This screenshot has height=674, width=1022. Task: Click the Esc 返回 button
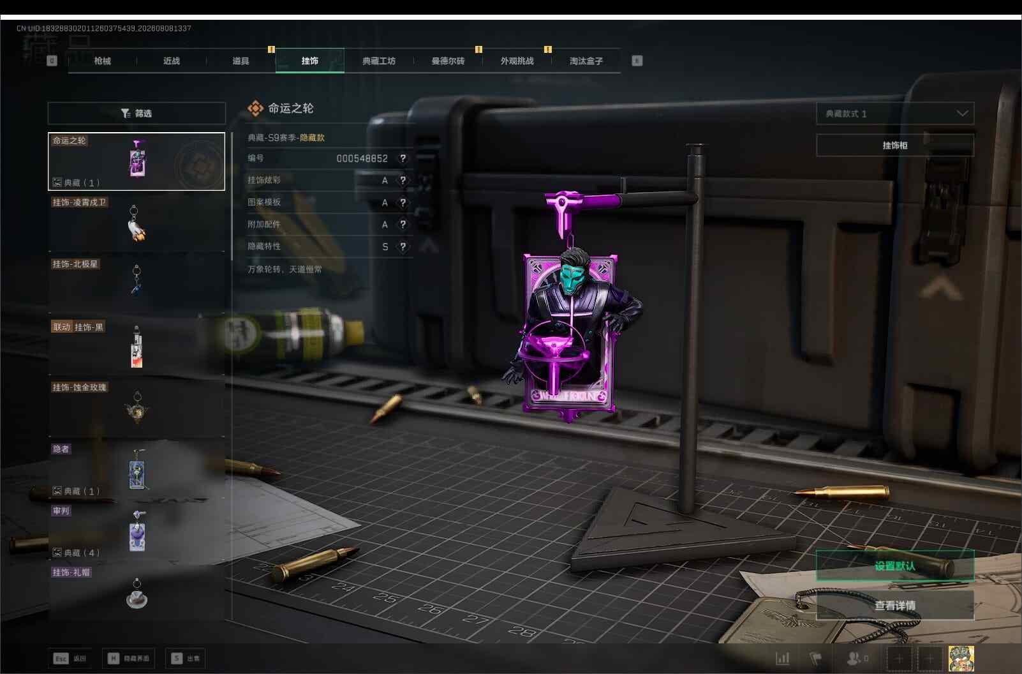(x=70, y=658)
